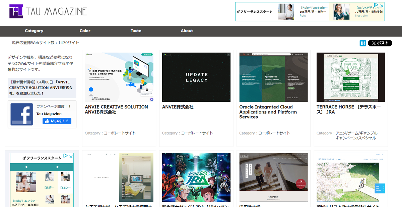The width and height of the screenshot is (402, 207).
Task: Select コーポレートサイト category under Oracle card
Action: pos(274,133)
